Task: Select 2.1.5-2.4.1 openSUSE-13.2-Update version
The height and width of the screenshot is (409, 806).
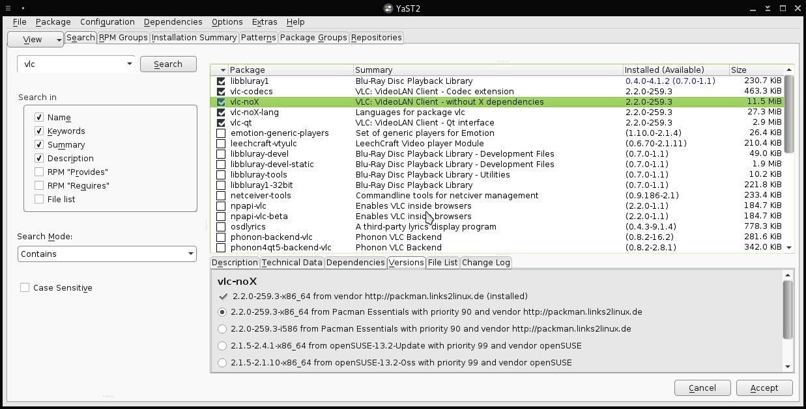Action: point(223,346)
